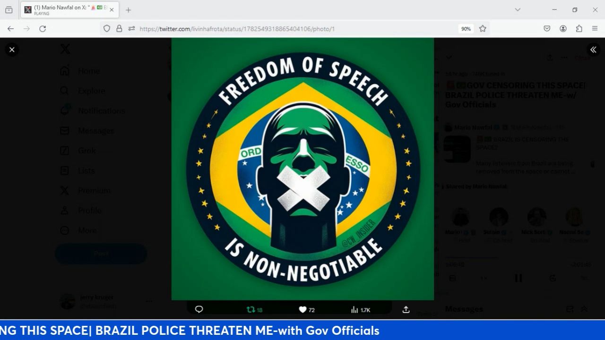Click the Save to Pocket icon
The image size is (605, 340).
pos(547,29)
